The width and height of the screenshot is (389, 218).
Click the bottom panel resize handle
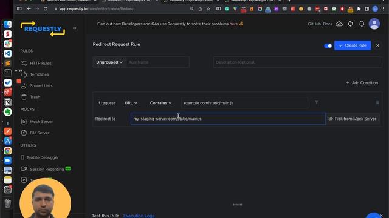pyautogui.click(x=238, y=205)
